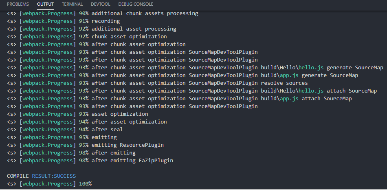This screenshot has width=387, height=190.
Task: Click the '98% after emitting' line without plugin
Action: [x=71, y=153]
